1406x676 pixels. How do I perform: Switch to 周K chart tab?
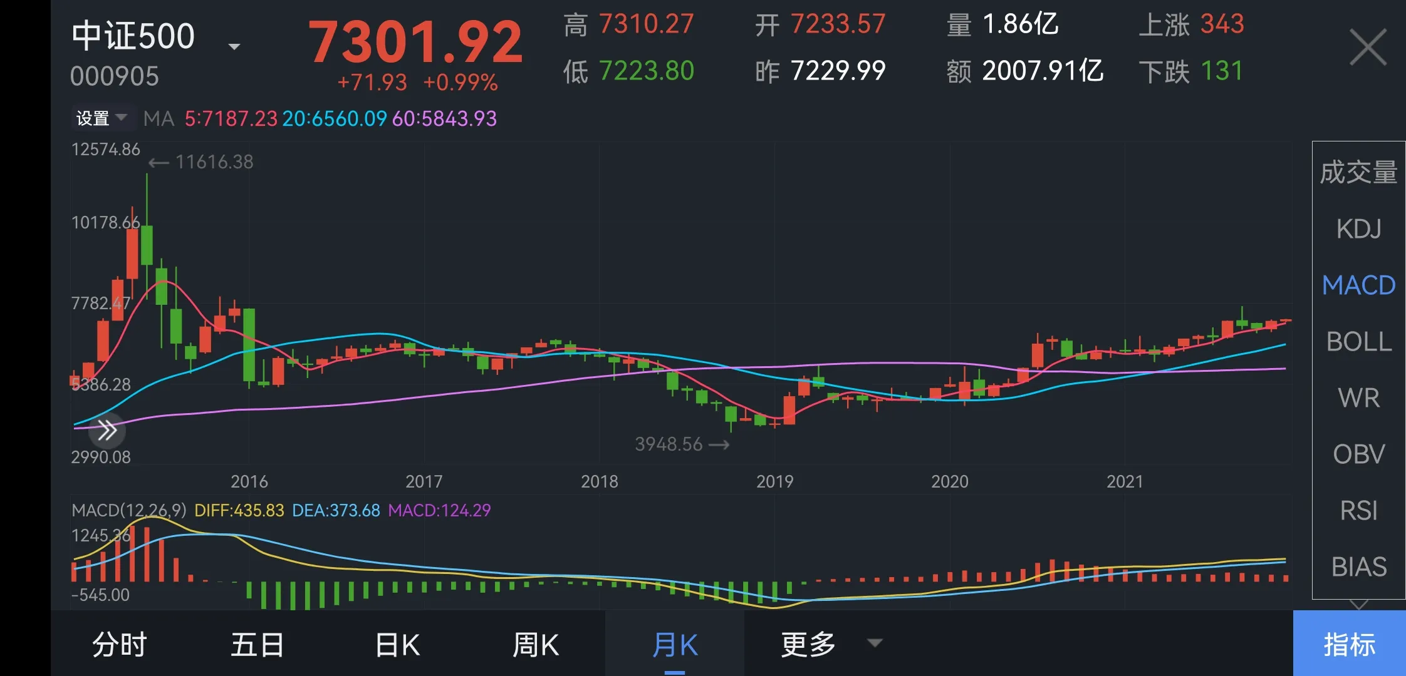pos(536,644)
